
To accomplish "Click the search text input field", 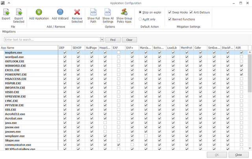I will 52,40.
